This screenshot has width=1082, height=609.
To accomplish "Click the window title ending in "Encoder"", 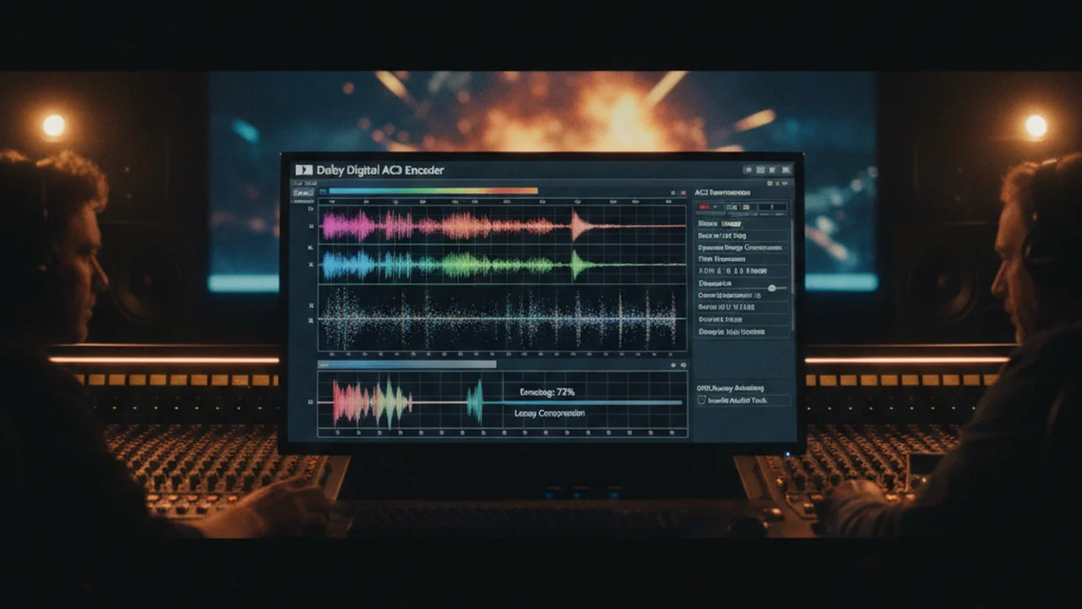I will pyautogui.click(x=380, y=170).
